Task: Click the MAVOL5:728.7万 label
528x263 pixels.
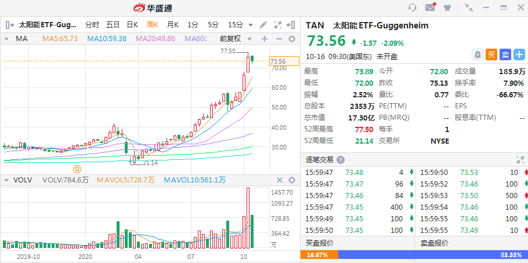Action: (125, 180)
